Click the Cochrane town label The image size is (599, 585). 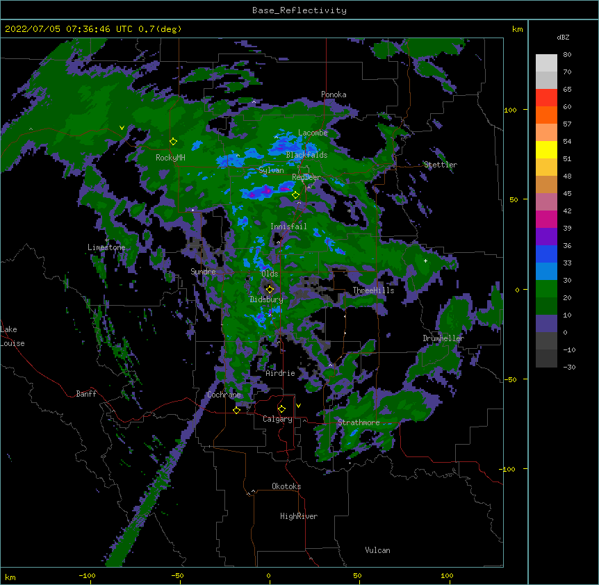[x=224, y=395]
